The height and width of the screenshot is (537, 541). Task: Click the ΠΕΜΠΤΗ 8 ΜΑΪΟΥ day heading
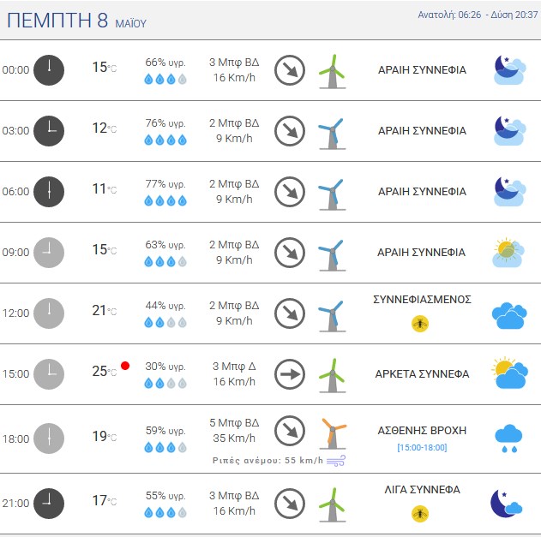click(x=76, y=21)
